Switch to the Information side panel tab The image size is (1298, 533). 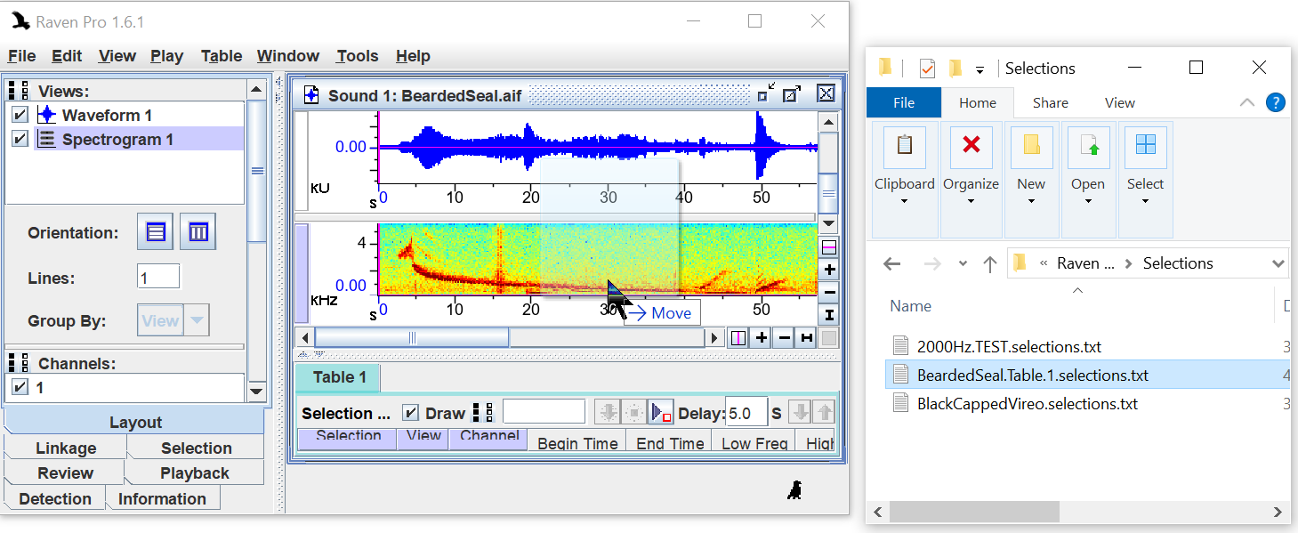[x=162, y=498]
